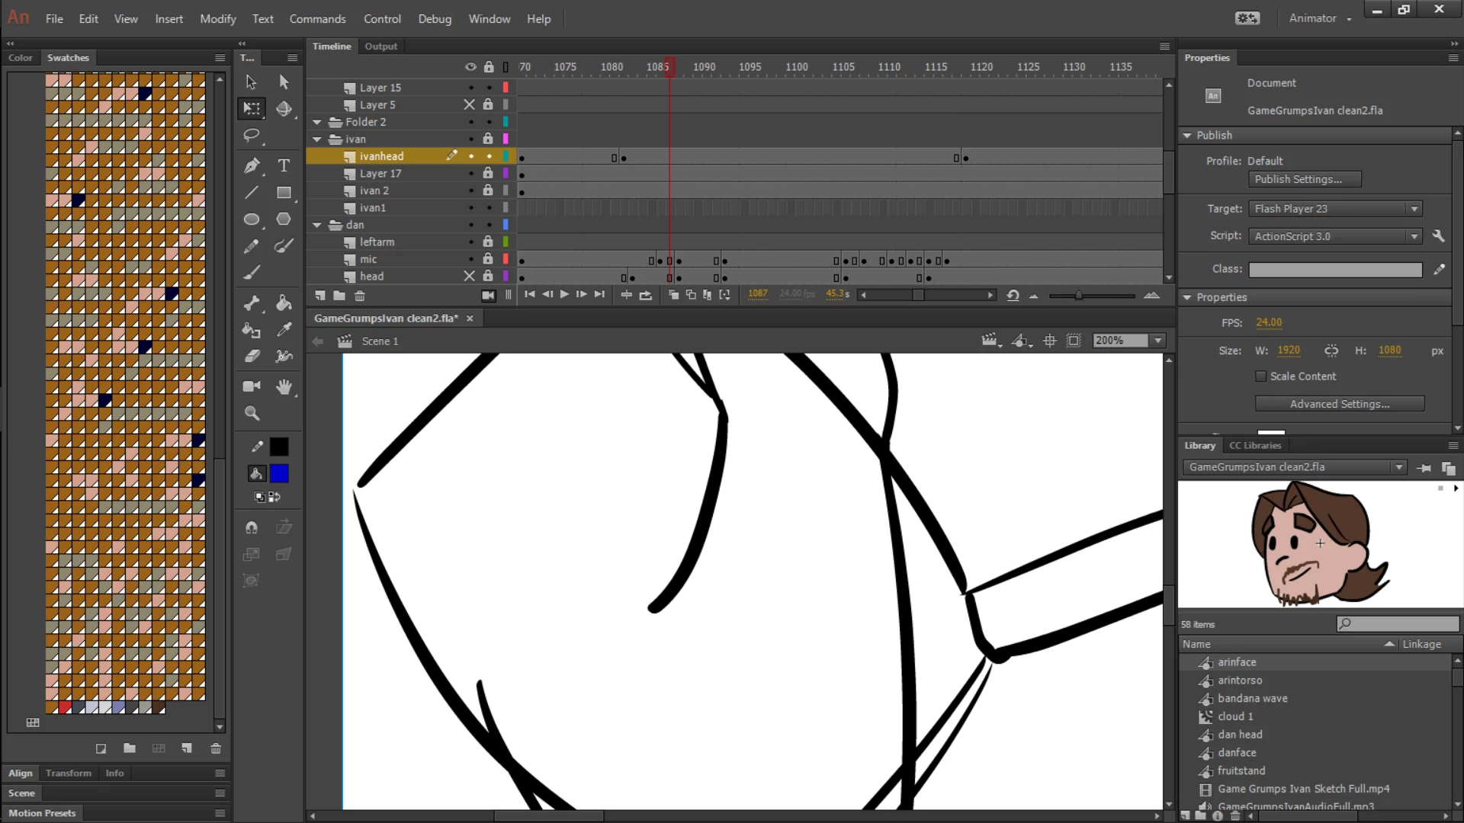Select the Text tool
The image size is (1464, 823).
[284, 165]
